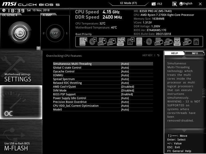Take a screenshot with the camera icon

[x=153, y=4]
